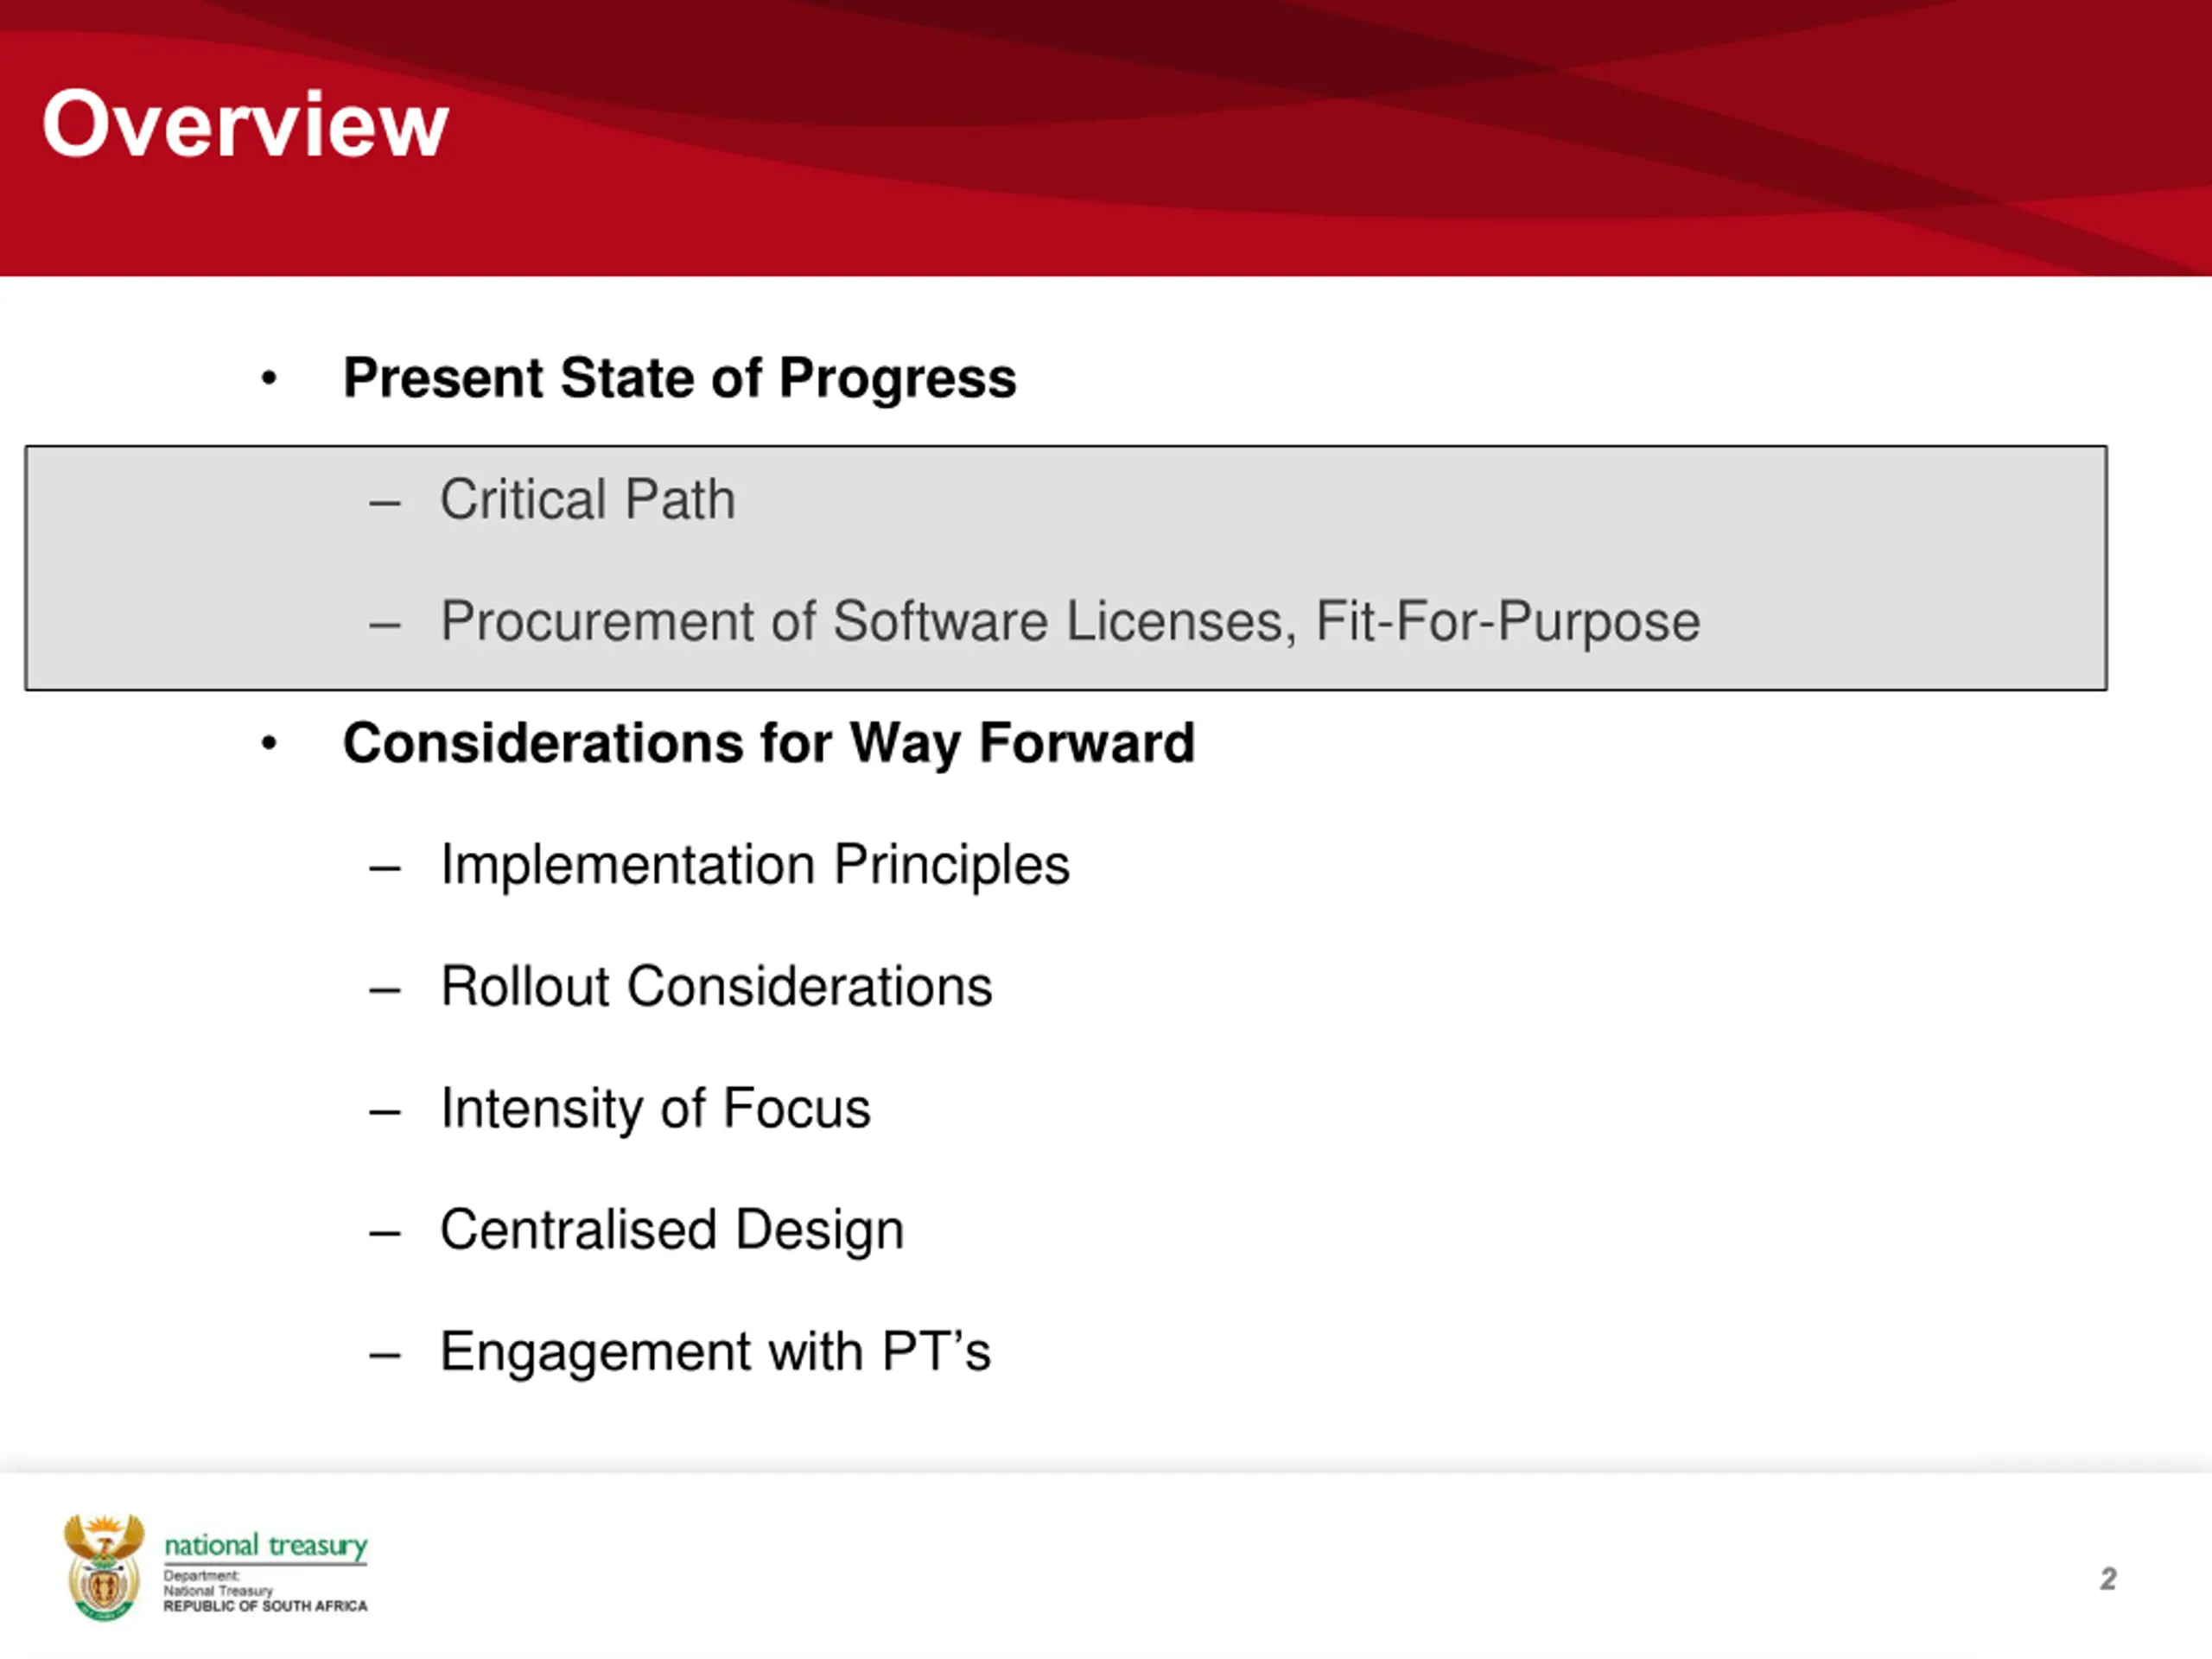Click the Republic of South Africa text

pos(265,1606)
